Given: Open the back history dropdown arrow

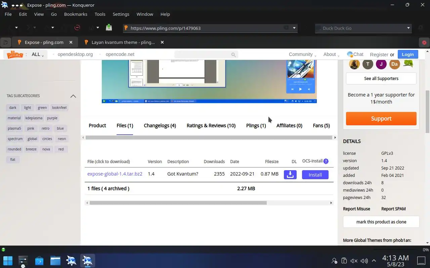Looking at the screenshot, I should [x=16, y=28].
